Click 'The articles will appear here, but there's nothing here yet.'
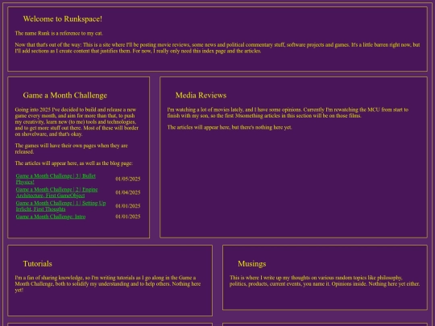 tap(230, 127)
